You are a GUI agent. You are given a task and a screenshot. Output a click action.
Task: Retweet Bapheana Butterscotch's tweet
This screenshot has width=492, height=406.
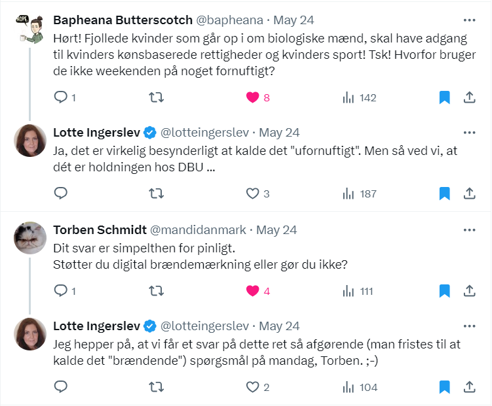point(156,97)
